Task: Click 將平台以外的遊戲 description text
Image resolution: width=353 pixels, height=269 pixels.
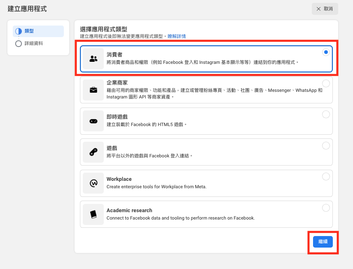Action: [x=150, y=156]
